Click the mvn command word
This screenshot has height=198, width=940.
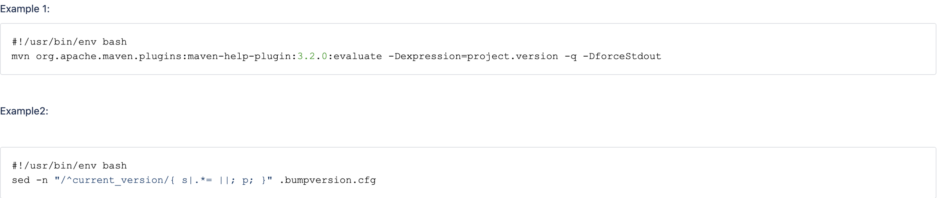pyautogui.click(x=20, y=56)
